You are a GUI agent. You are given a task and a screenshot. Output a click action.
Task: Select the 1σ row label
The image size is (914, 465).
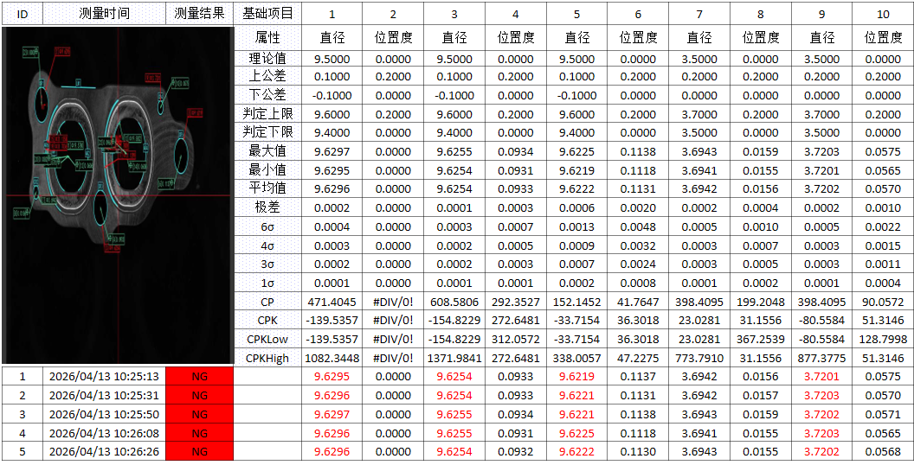[267, 283]
